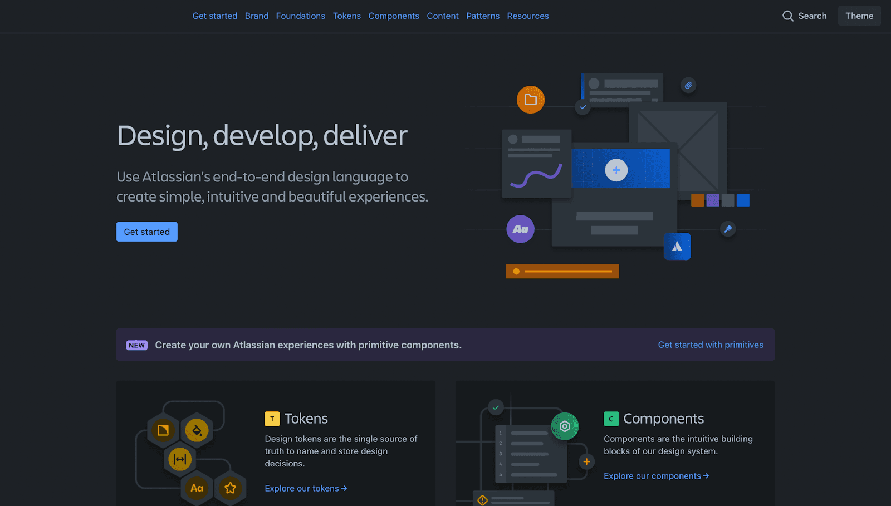Click the star hexagon icon in Tokens card
The width and height of the screenshot is (891, 506).
[230, 488]
